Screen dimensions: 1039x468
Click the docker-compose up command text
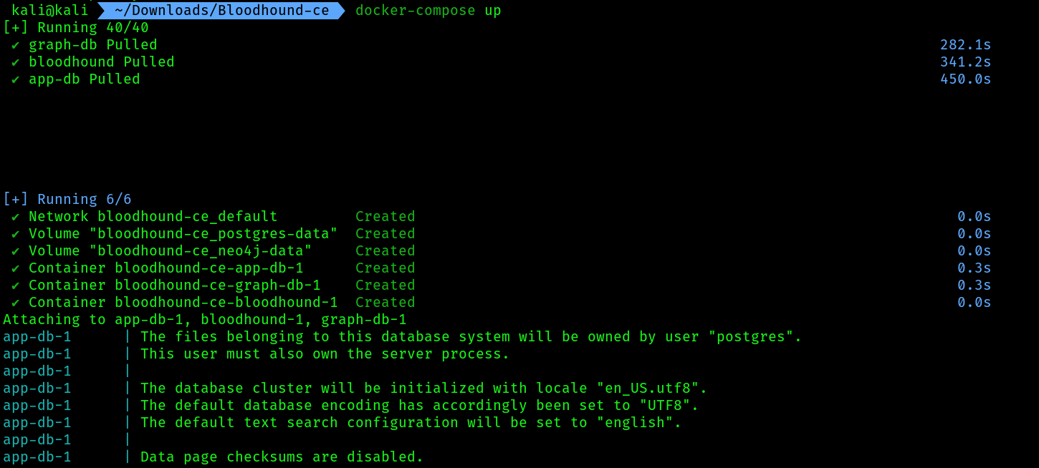[428, 10]
